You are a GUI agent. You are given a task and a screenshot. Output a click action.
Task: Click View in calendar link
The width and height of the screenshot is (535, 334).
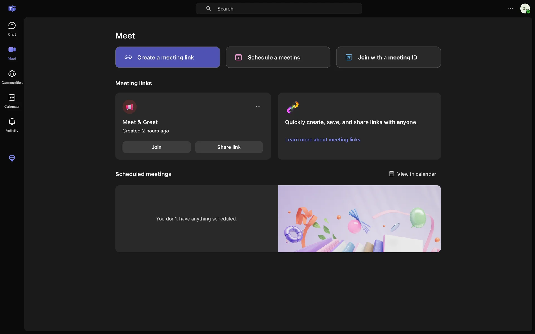(412, 174)
